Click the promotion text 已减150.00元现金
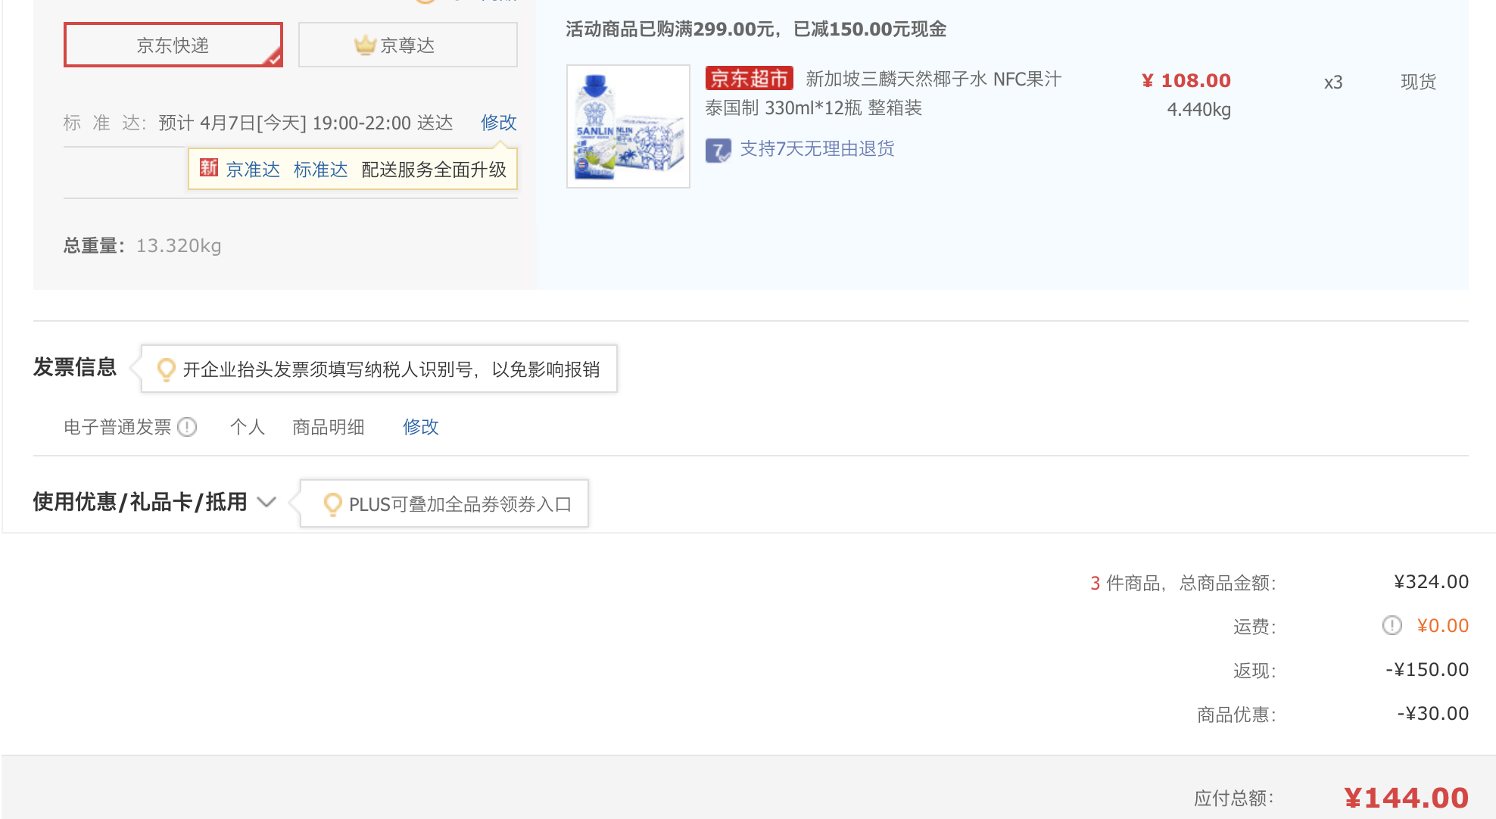The image size is (1496, 819). pos(870,30)
